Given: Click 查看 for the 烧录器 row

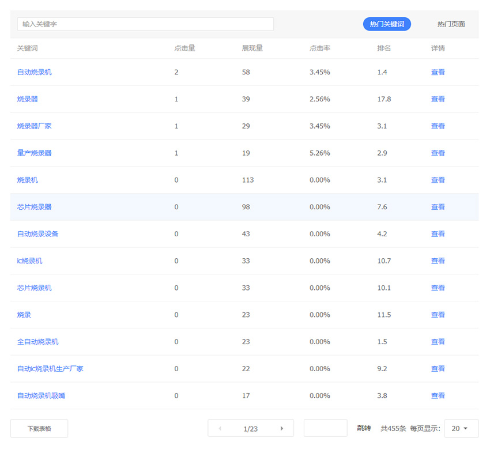Looking at the screenshot, I should pyautogui.click(x=438, y=99).
